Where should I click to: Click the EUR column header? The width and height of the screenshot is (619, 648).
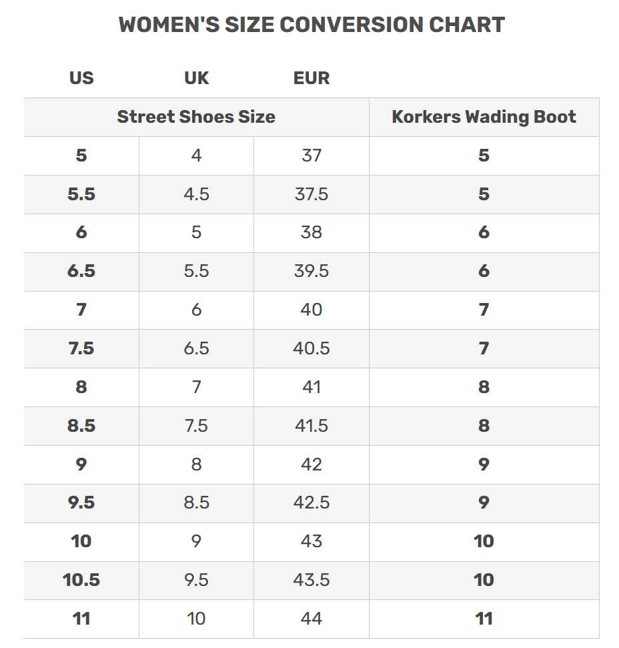click(312, 78)
